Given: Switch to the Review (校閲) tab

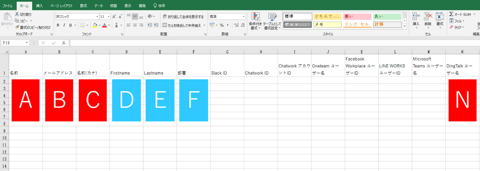Looking at the screenshot, I should (113, 6).
